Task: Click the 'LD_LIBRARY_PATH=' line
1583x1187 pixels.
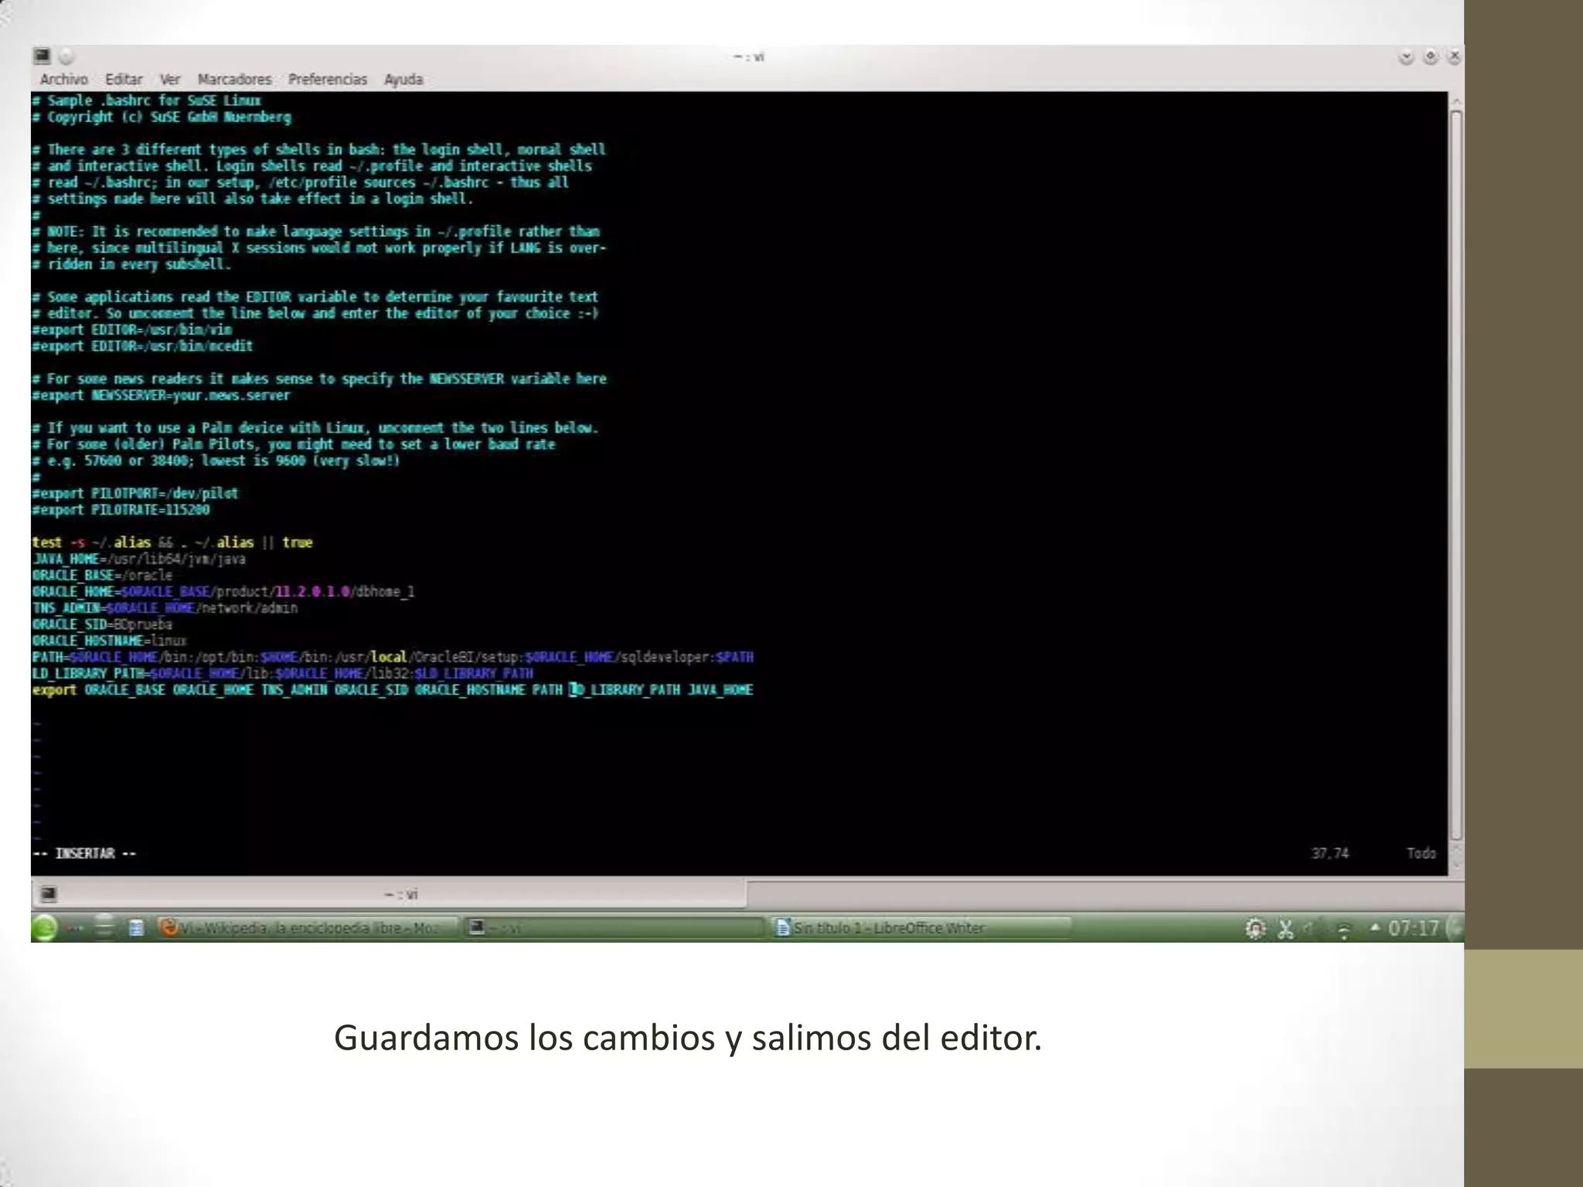Action: pos(283,673)
